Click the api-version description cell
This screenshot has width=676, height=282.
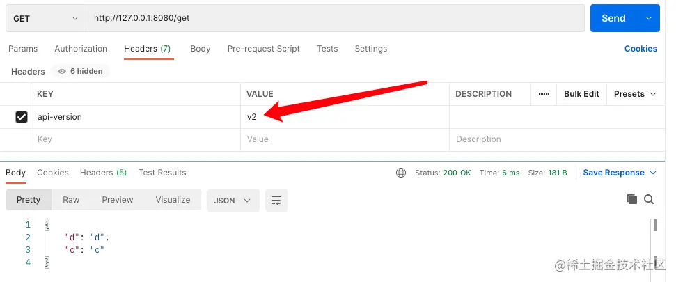(557, 117)
